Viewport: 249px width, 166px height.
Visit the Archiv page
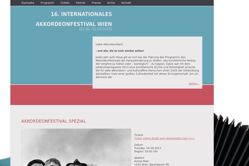click(x=111, y=3)
